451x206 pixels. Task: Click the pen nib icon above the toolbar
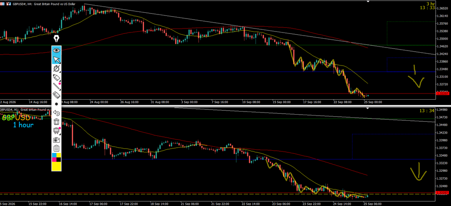coord(56,39)
